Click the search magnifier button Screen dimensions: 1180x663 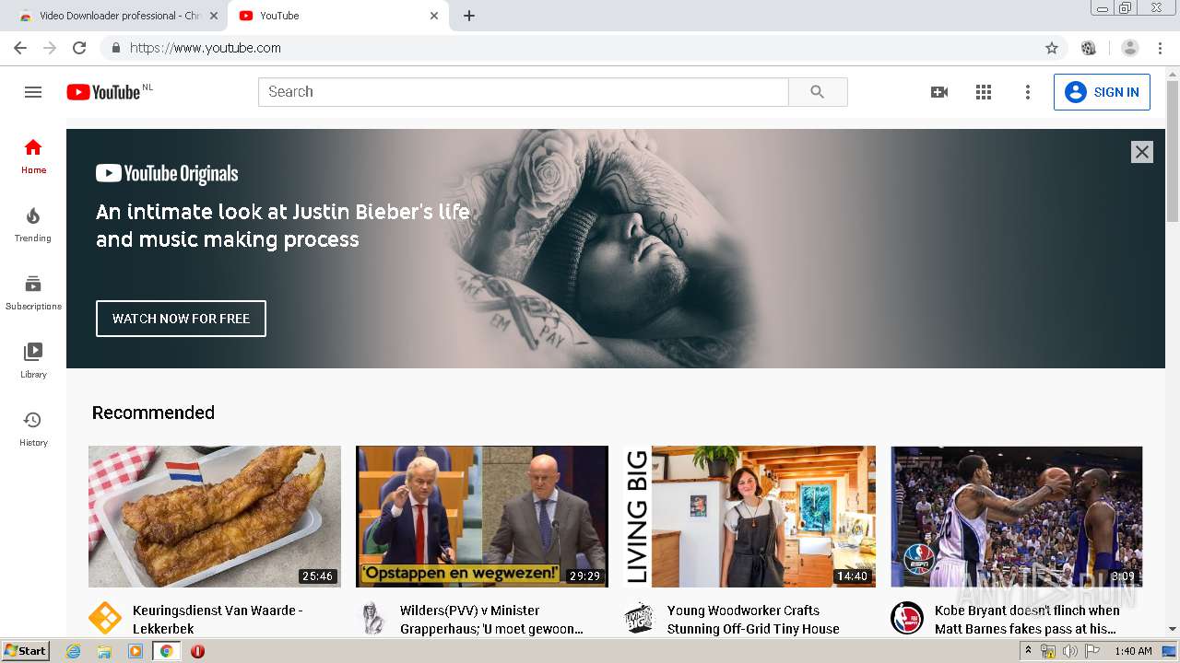pos(818,92)
